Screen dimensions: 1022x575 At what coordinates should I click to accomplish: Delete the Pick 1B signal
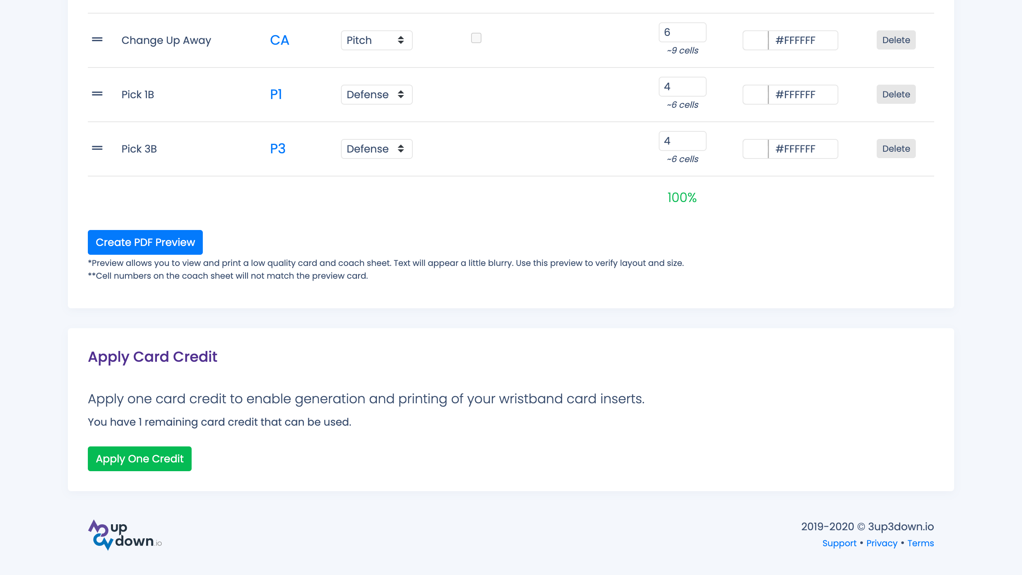(896, 94)
